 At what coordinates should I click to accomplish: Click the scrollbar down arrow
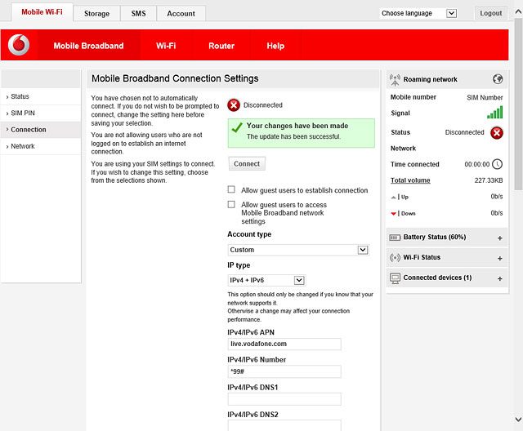click(518, 419)
